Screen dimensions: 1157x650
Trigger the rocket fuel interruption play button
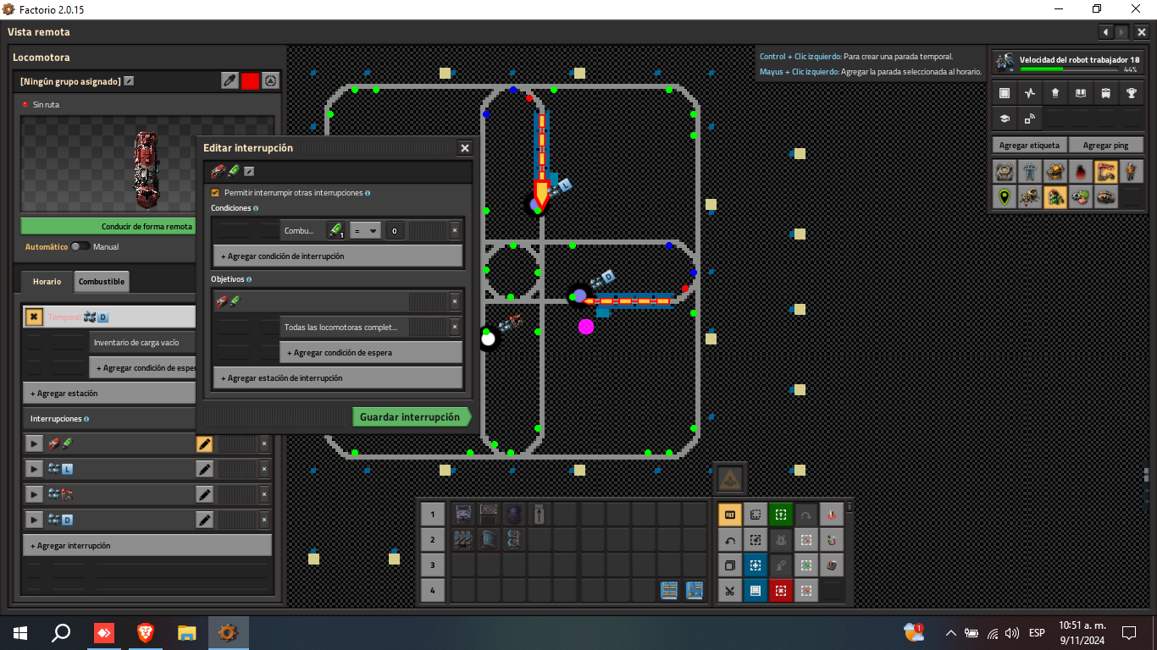pos(34,443)
